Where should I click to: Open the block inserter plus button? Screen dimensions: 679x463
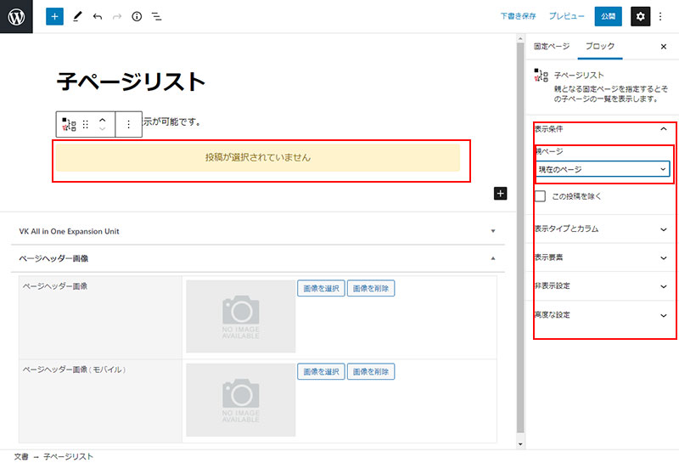point(54,16)
